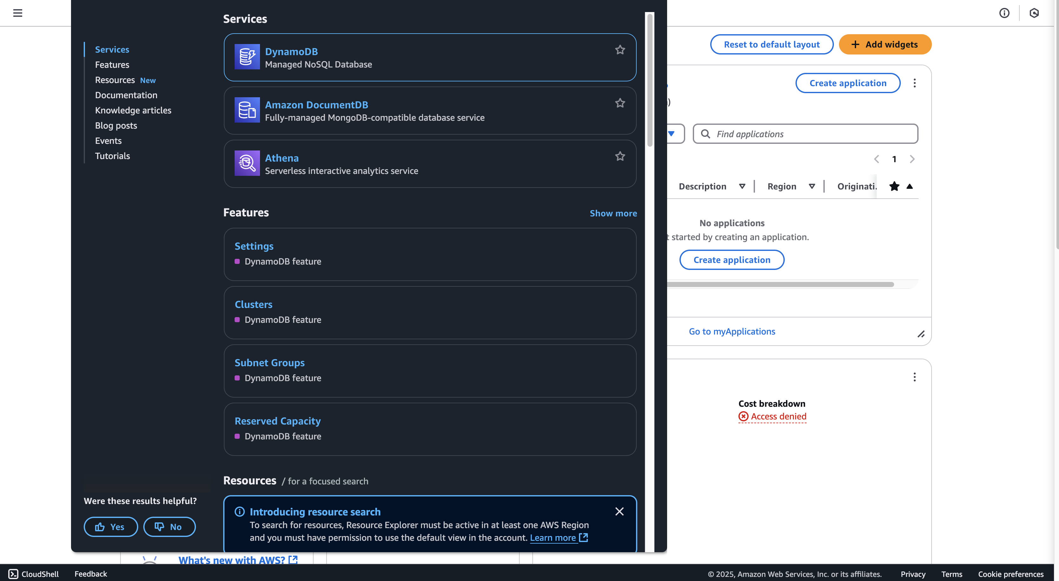Select Knowledge articles filter
This screenshot has width=1059, height=581.
pyautogui.click(x=133, y=111)
